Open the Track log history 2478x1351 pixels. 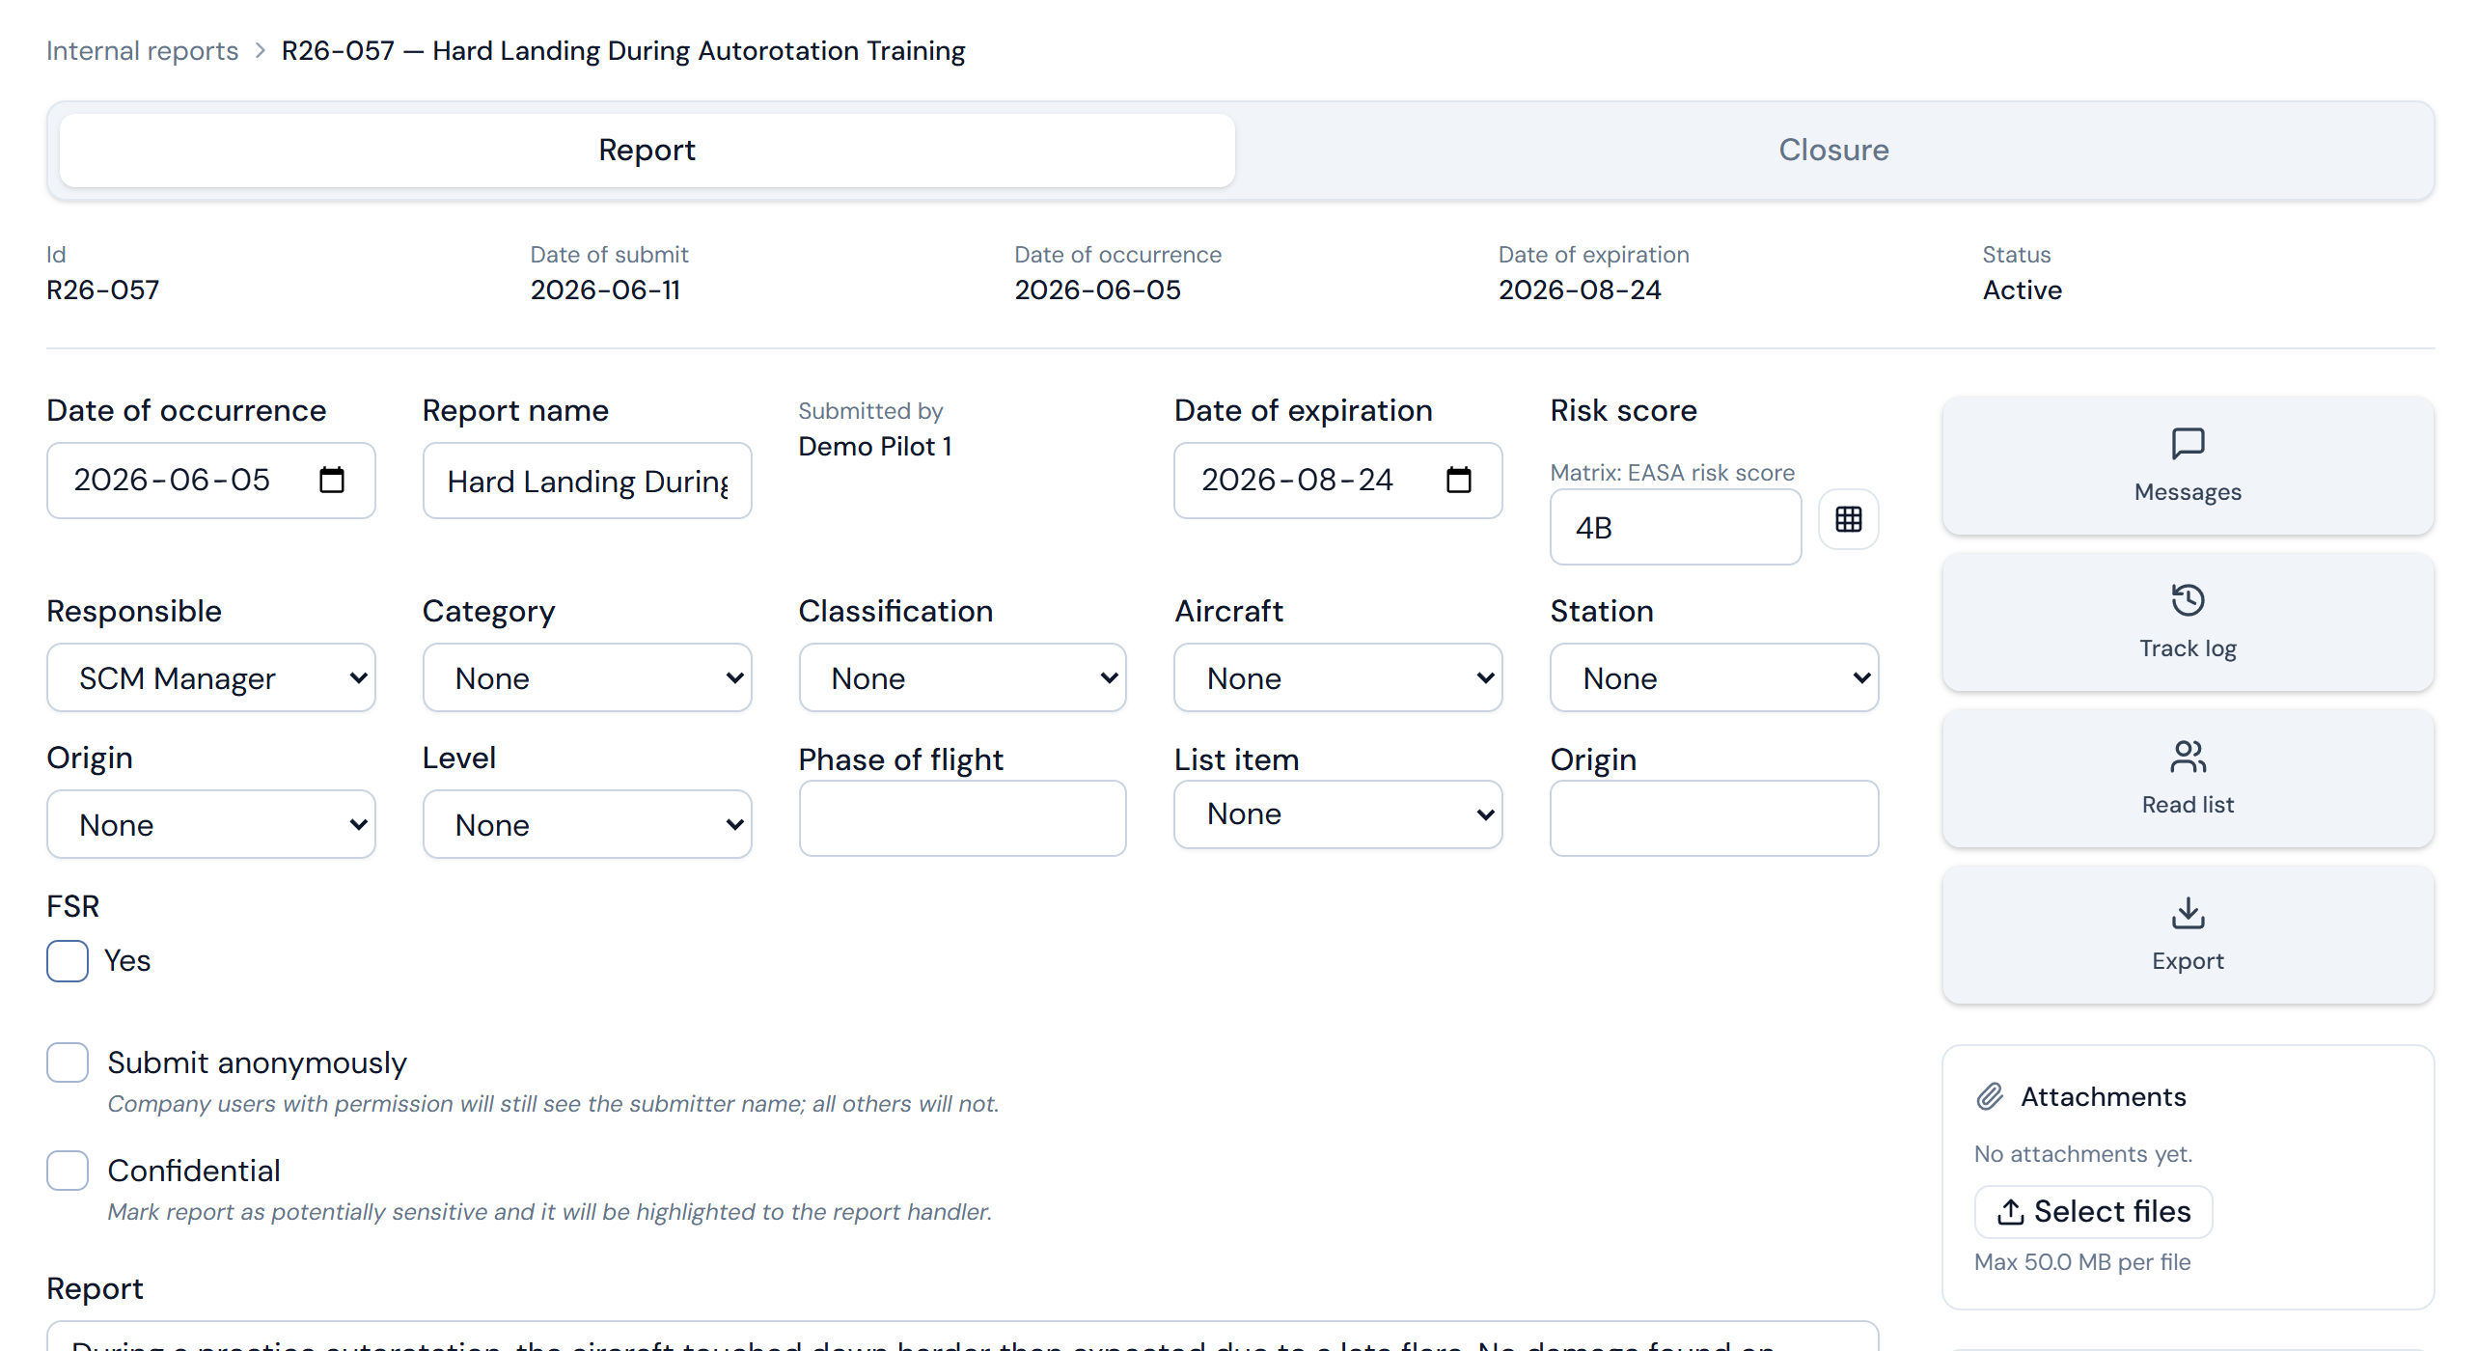click(x=2188, y=622)
